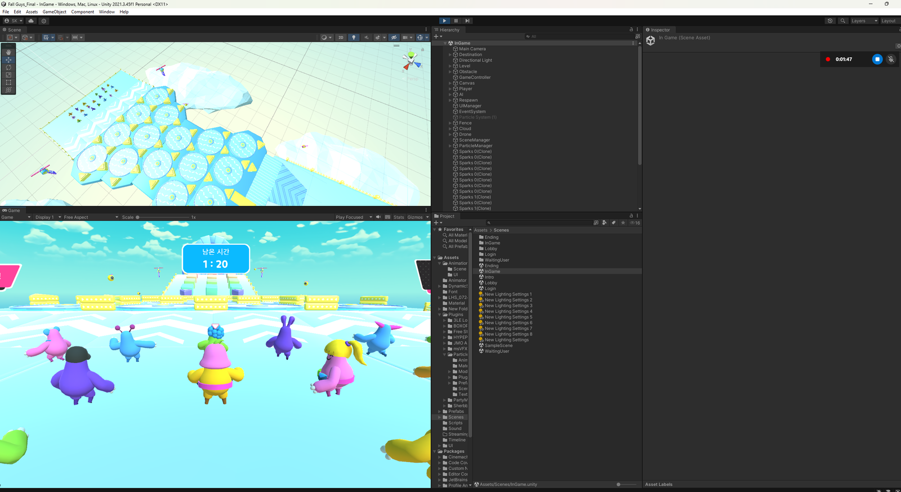Toggle scene audio in Scene view
This screenshot has height=492, width=901.
367,38
